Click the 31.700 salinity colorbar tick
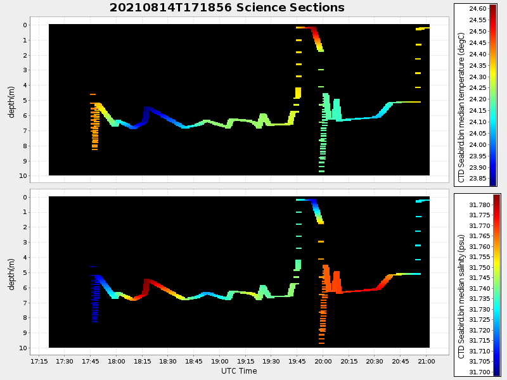This screenshot has width=507, height=380. click(480, 372)
